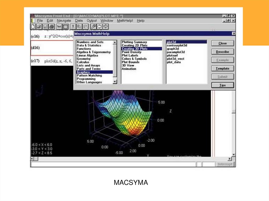Click the Close button in MathHelp

pyautogui.click(x=223, y=43)
